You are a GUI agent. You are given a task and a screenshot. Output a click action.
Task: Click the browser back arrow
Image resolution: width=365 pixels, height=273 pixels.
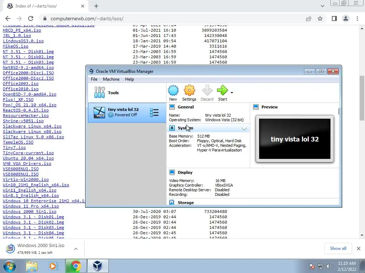8,18
